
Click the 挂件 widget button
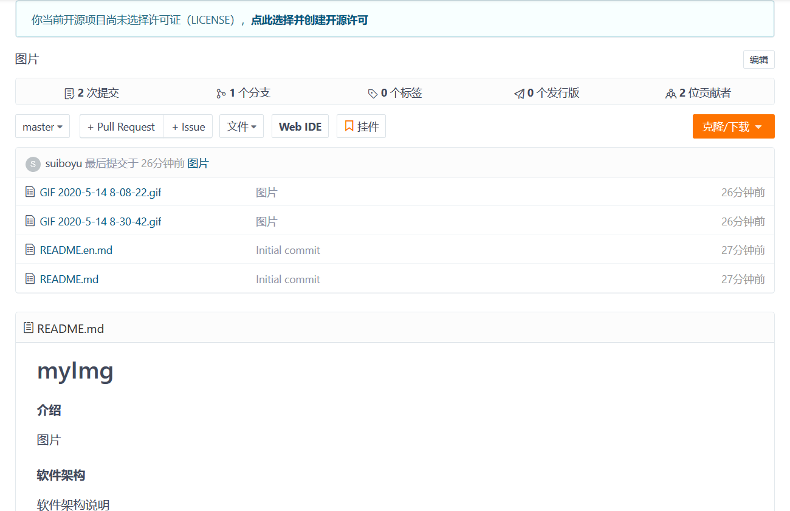click(x=361, y=126)
